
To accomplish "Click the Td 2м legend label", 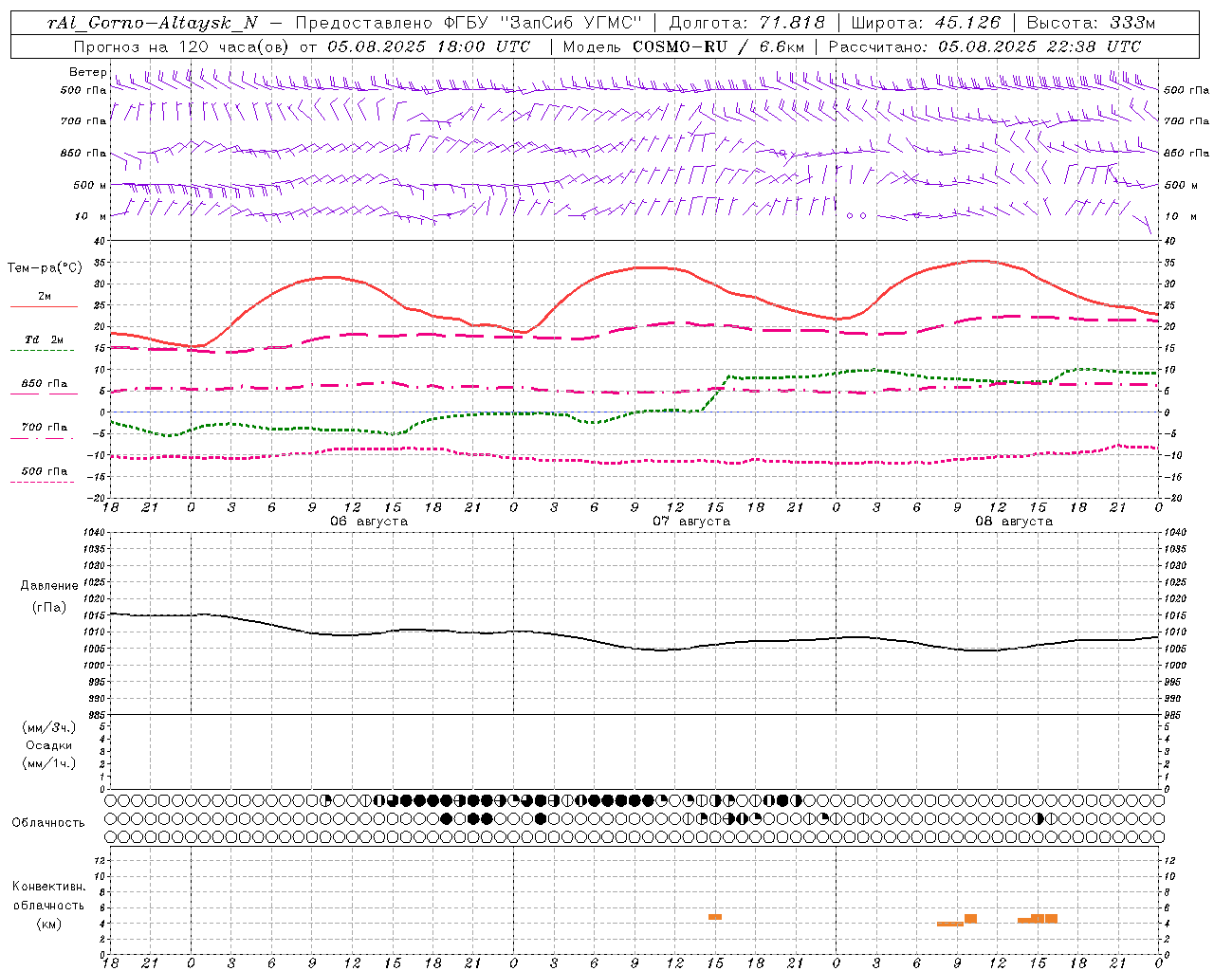I will [x=44, y=339].
